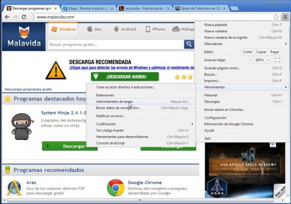The image size is (291, 204).
Task: Click the yellow warning triangle icon
Action: click(56, 70)
